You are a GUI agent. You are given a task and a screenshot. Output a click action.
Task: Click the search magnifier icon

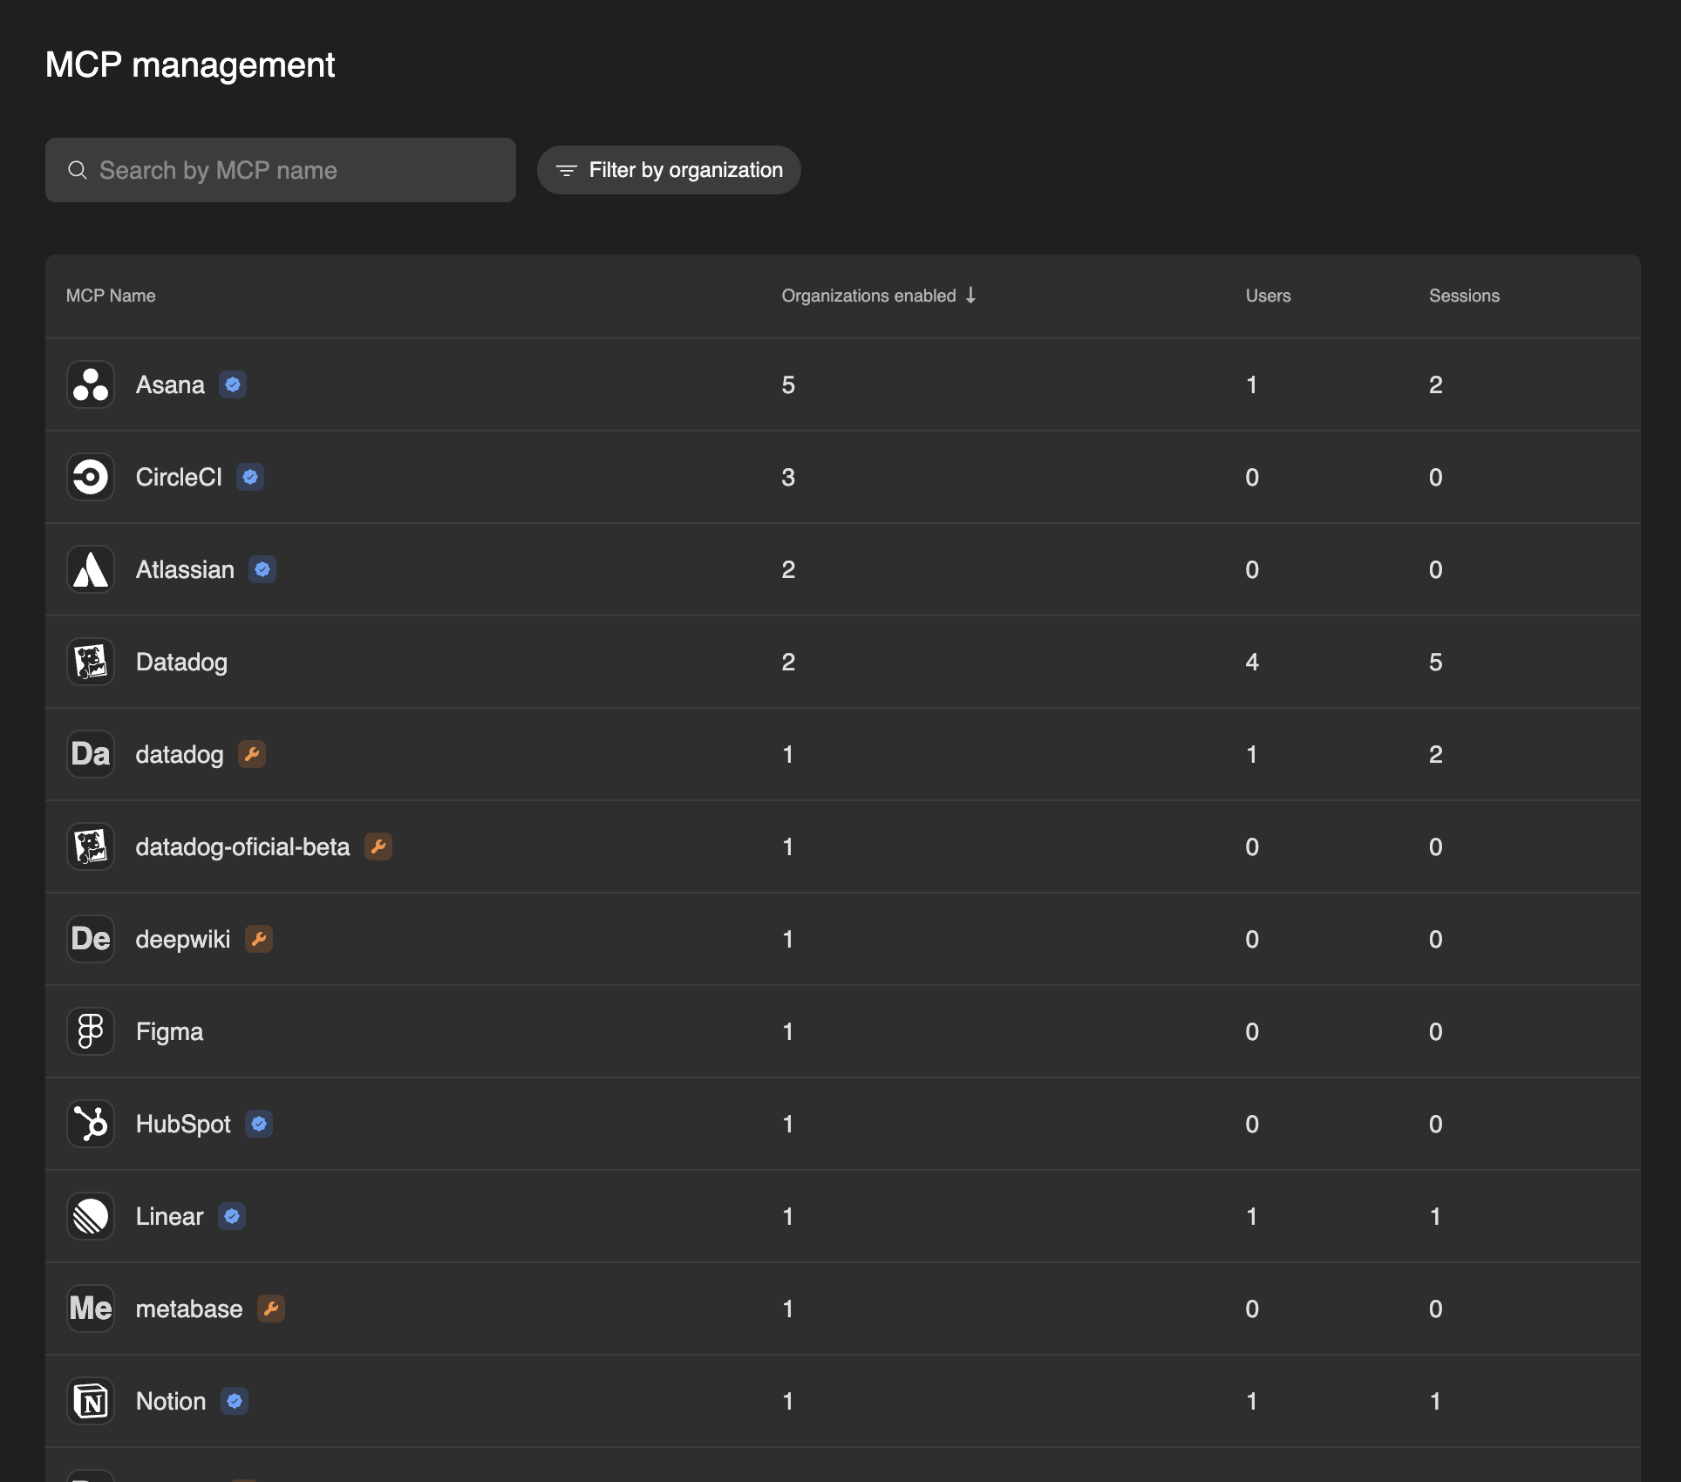(x=78, y=170)
